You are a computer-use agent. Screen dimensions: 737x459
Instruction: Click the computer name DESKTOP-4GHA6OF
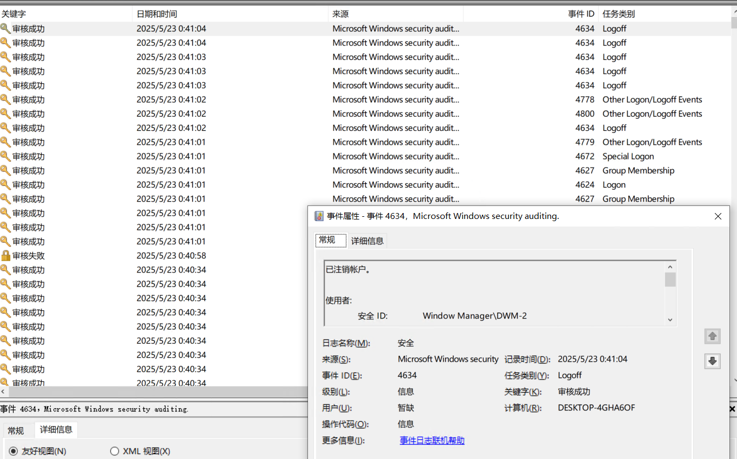point(597,408)
